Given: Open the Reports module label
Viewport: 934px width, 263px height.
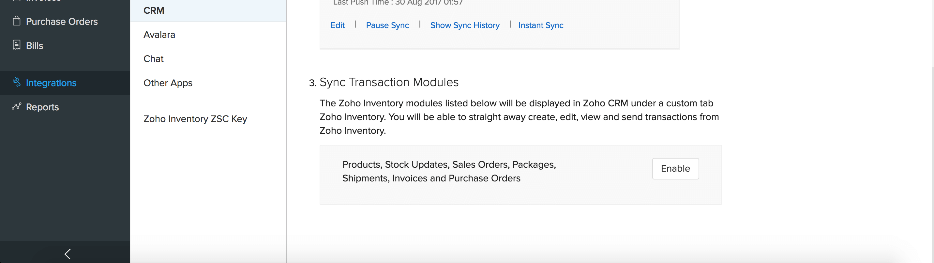Looking at the screenshot, I should point(42,107).
